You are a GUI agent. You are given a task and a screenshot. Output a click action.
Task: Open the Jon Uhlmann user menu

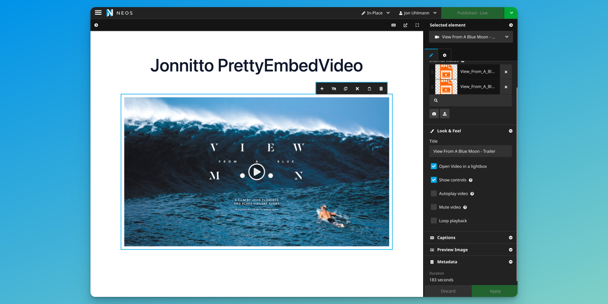coord(418,13)
